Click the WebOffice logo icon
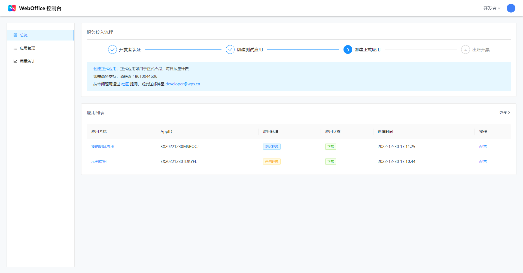This screenshot has width=523, height=273. [12, 8]
